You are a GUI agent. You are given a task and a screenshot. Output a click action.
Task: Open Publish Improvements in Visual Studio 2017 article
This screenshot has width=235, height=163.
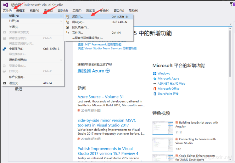click(x=108, y=151)
